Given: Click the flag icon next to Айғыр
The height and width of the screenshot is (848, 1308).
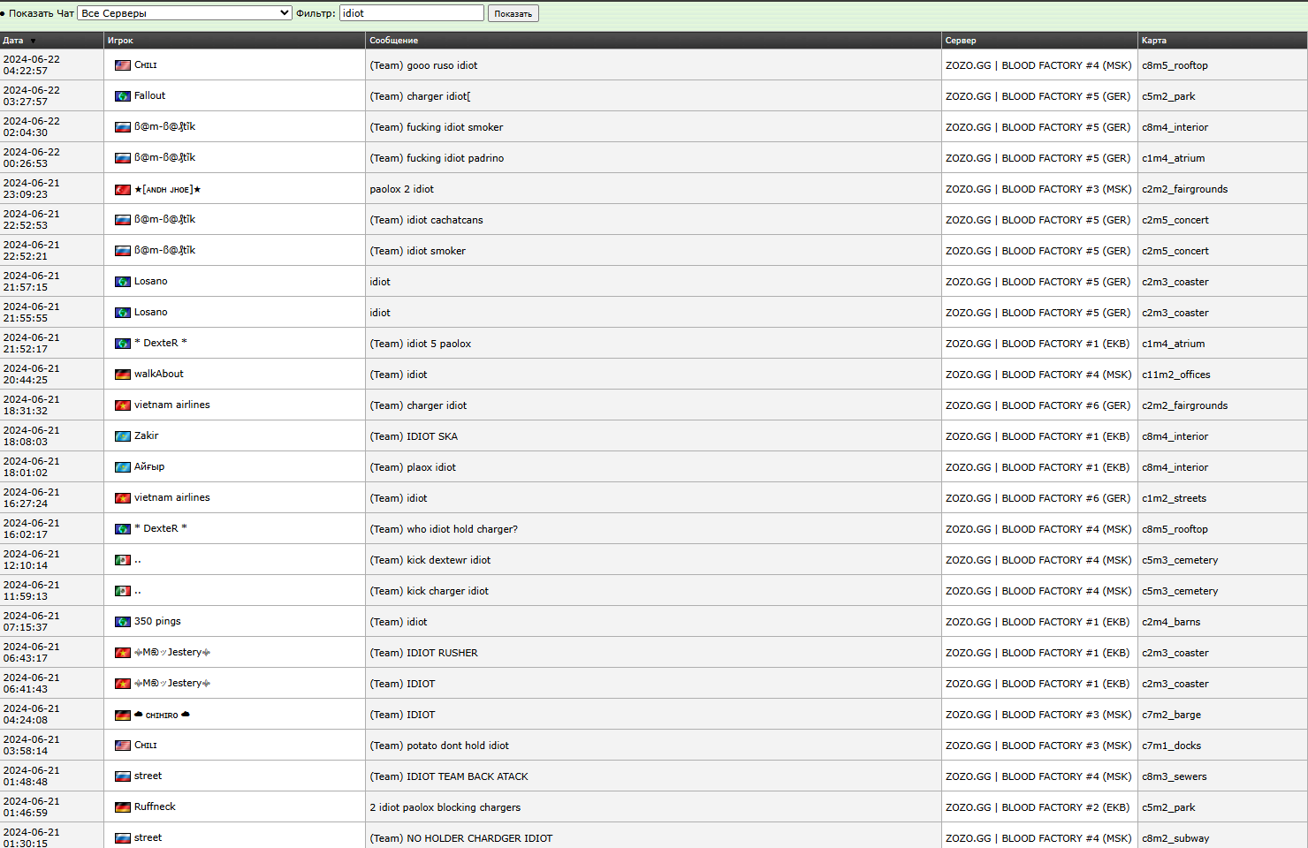Looking at the screenshot, I should click(123, 467).
